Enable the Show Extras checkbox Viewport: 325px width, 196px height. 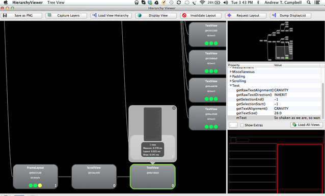(242, 125)
